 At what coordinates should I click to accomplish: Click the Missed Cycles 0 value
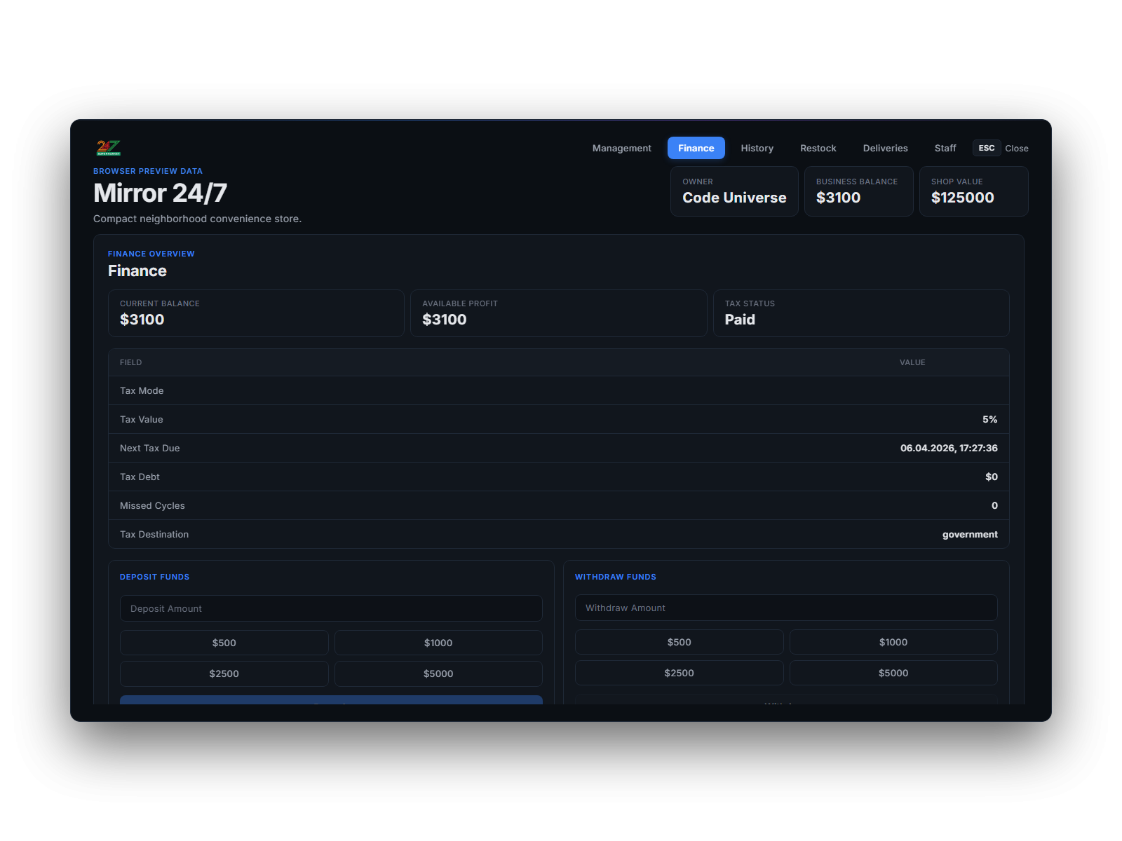pyautogui.click(x=994, y=505)
